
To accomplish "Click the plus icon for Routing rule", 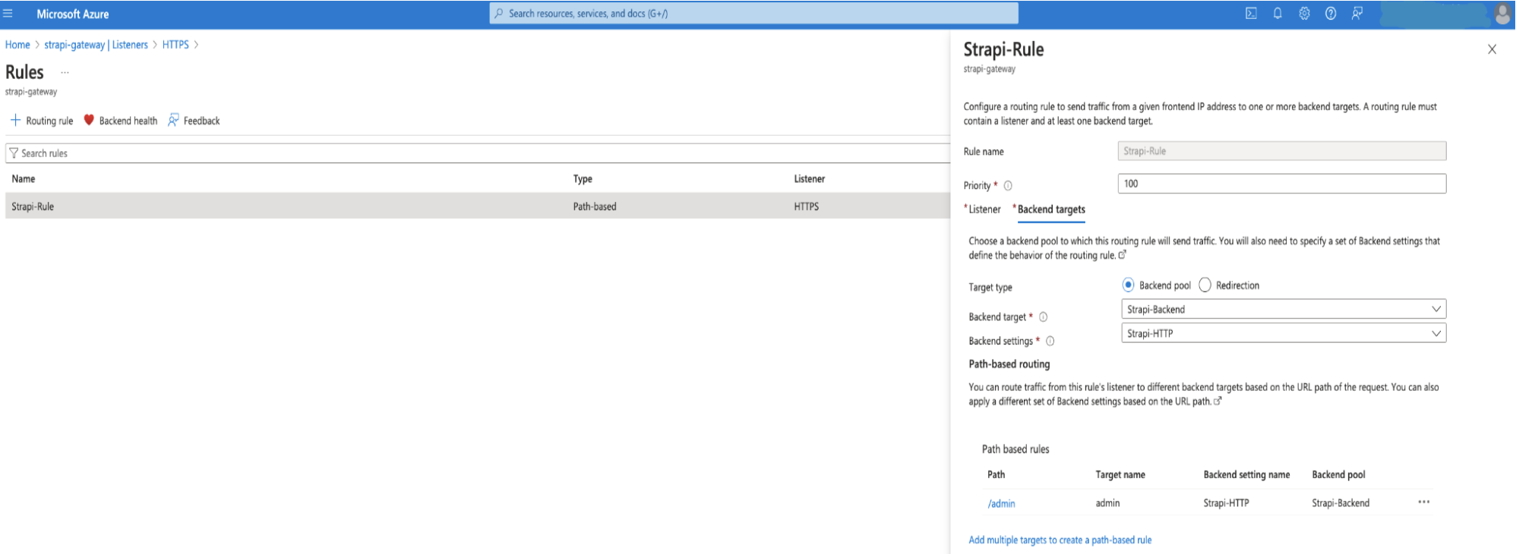I will 15,120.
